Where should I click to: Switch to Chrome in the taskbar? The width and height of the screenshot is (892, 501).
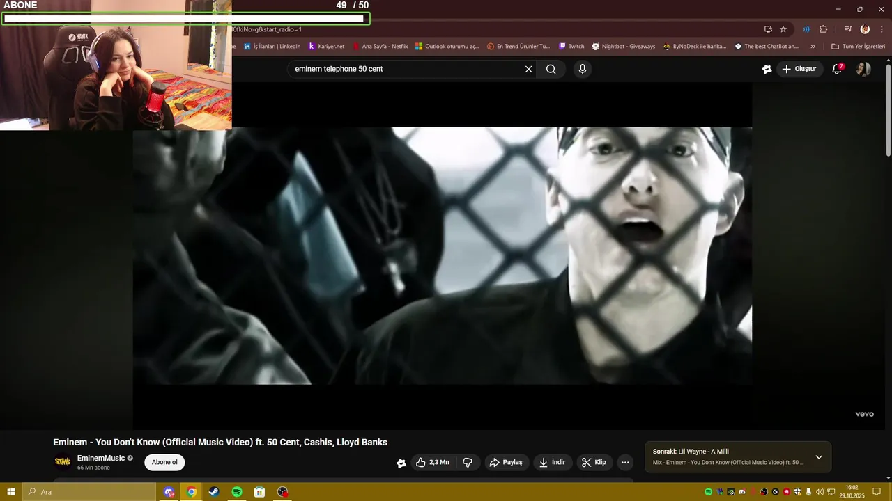pyautogui.click(x=191, y=492)
